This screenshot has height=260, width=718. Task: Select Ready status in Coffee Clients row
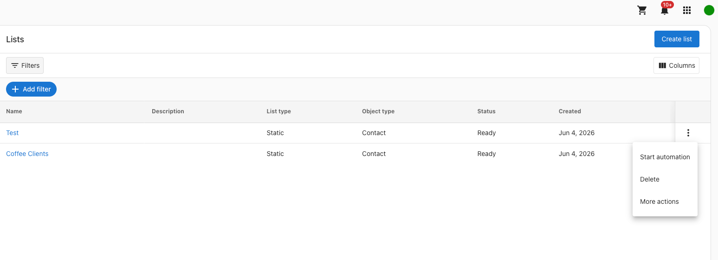[486, 154]
